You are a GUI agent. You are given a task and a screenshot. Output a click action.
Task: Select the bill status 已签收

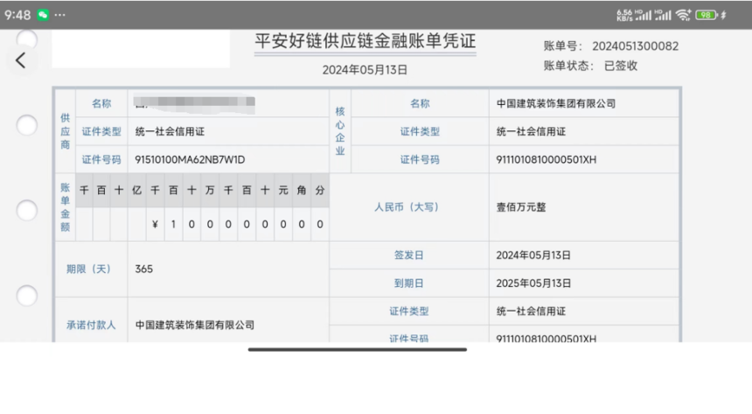coord(621,66)
